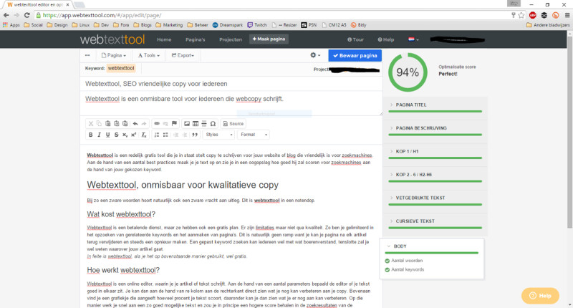Insert an image into the text
Viewport: 573px width, 308px height.
click(x=187, y=123)
